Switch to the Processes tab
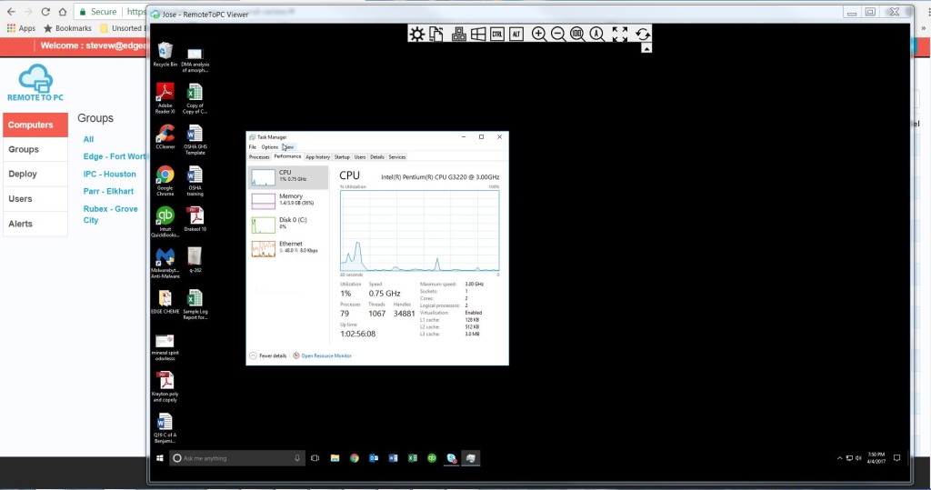The width and height of the screenshot is (931, 490). tap(259, 157)
